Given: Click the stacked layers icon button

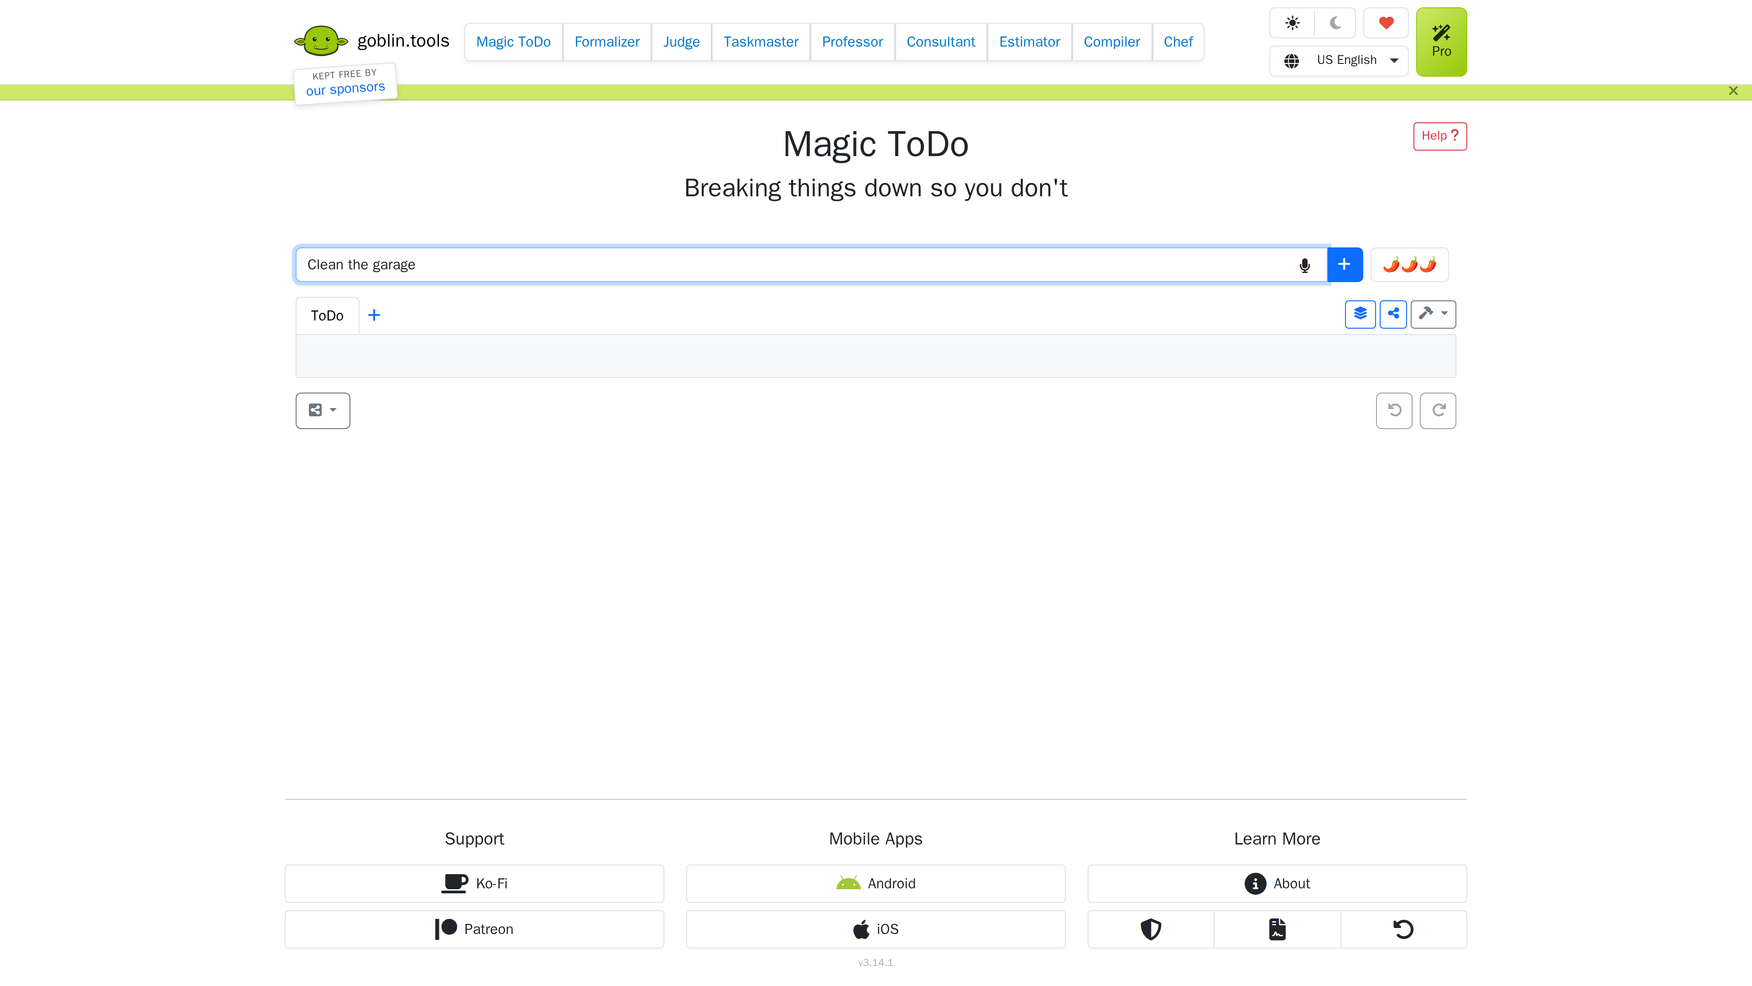Looking at the screenshot, I should 1360,314.
